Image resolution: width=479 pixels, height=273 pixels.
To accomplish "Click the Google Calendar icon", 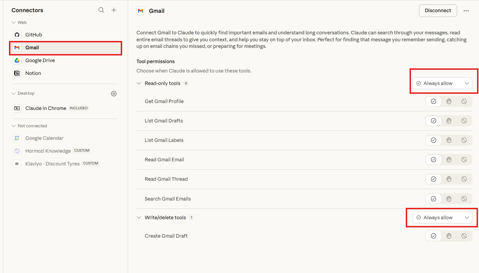I will click(17, 138).
